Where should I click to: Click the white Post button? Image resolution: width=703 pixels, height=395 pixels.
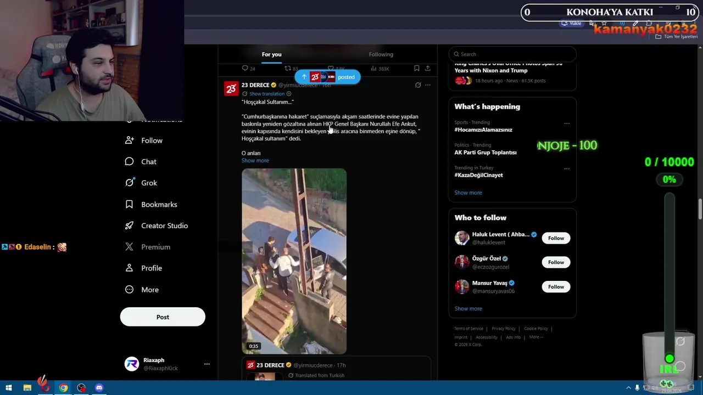click(x=163, y=317)
